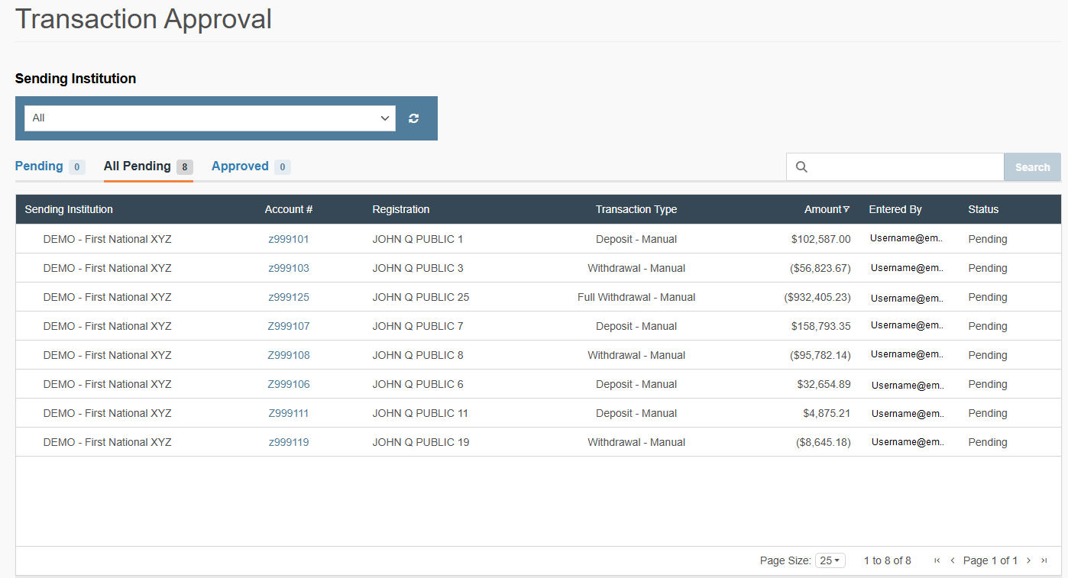This screenshot has width=1068, height=578.
Task: Open account link z999119
Action: [289, 442]
